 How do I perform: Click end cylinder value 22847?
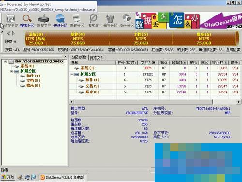tap(222, 86)
